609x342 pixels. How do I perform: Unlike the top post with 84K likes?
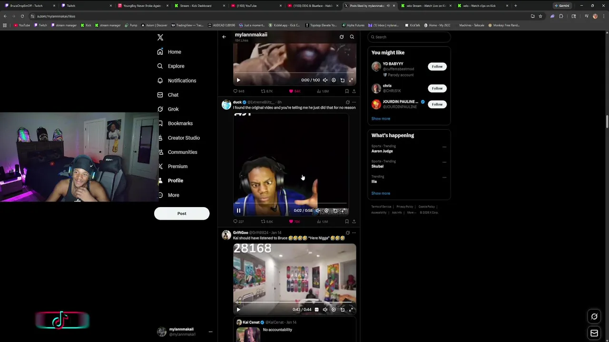pos(295,91)
